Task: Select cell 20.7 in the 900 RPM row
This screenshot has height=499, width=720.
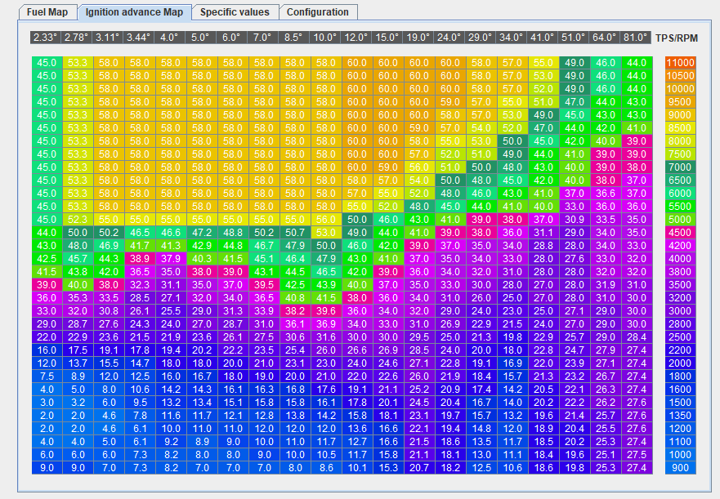Action: pos(418,468)
